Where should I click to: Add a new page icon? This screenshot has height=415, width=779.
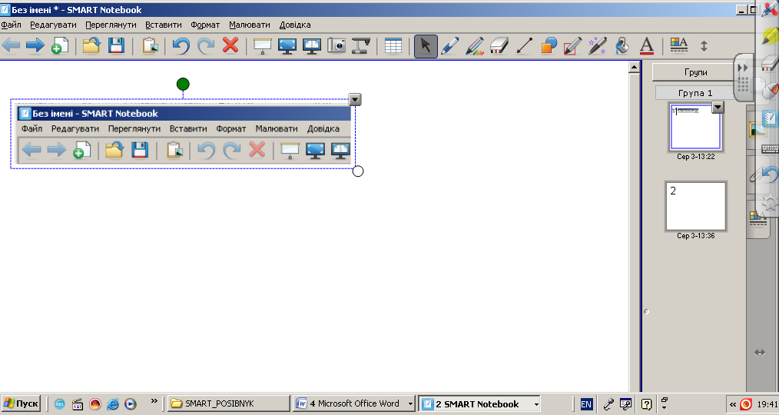pyautogui.click(x=60, y=46)
